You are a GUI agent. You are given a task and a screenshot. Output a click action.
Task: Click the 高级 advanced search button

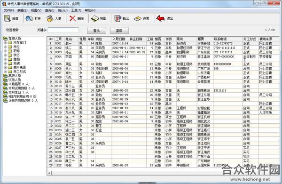pyautogui.click(x=119, y=31)
